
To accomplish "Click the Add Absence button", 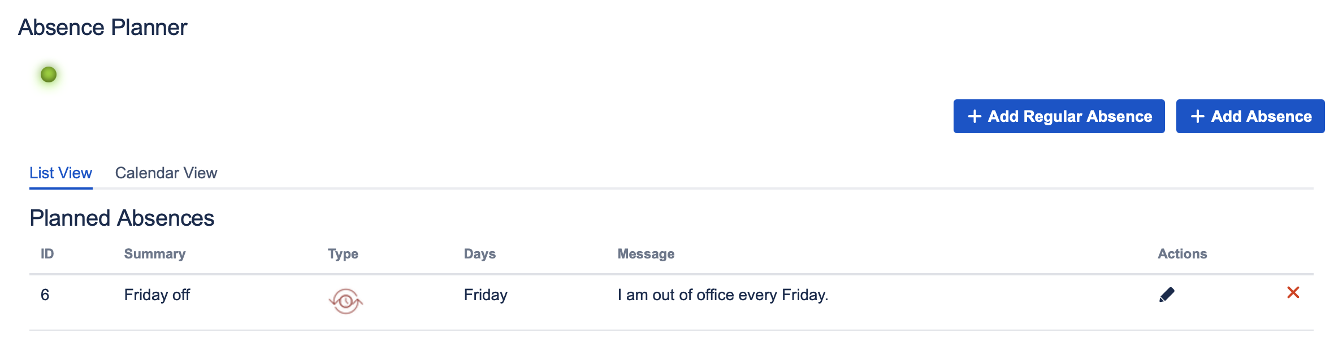I will 1250,116.
